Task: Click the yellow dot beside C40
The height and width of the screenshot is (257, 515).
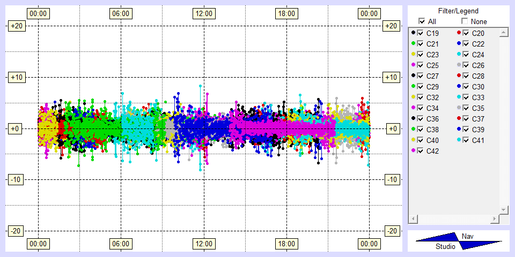Action: (413, 140)
